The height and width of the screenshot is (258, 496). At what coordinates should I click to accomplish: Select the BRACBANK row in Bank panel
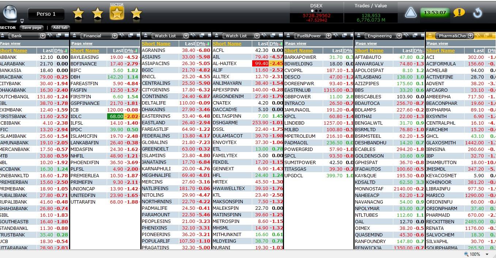pos(34,77)
